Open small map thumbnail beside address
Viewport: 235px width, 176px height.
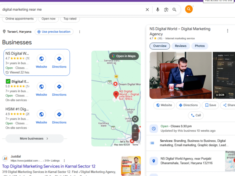coord(230,161)
